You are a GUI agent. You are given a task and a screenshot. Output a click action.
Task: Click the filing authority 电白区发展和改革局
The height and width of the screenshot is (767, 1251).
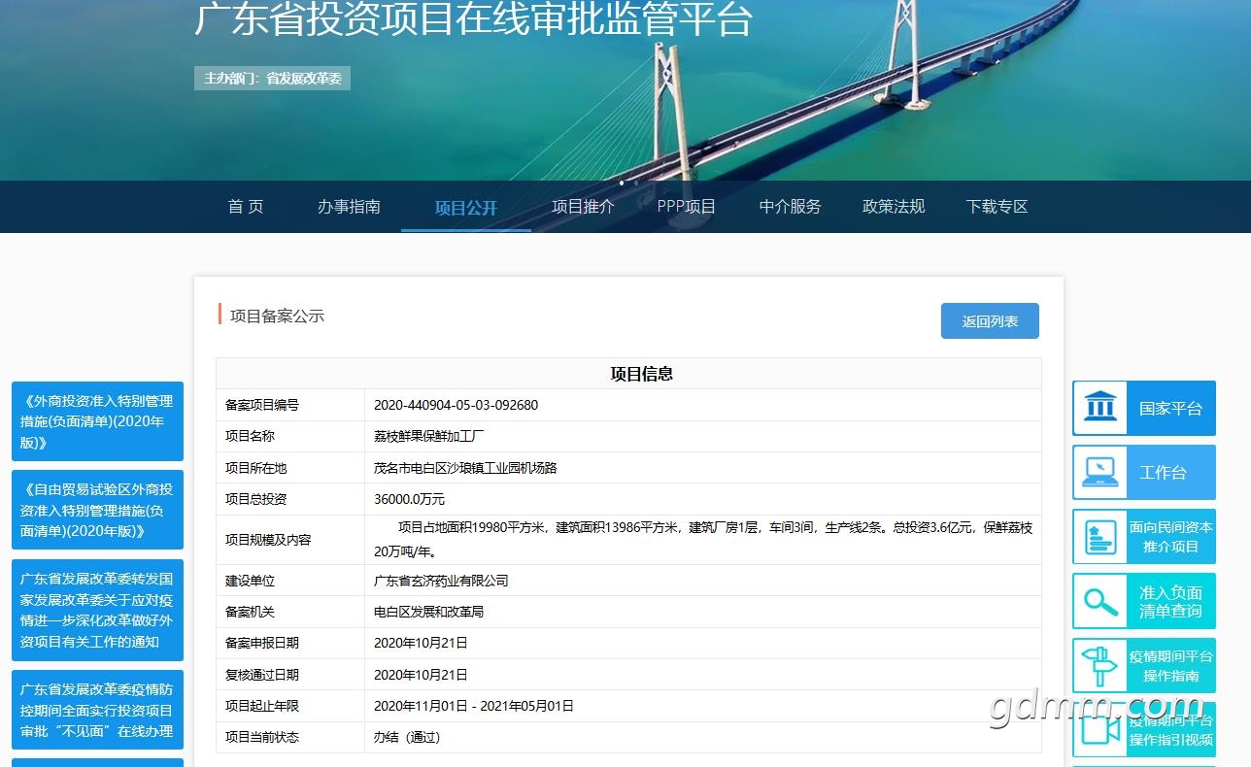tap(428, 612)
